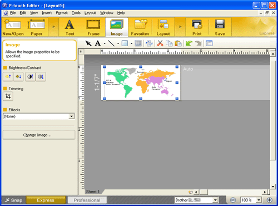This screenshot has height=206, width=278.
Task: Open the File menu
Action: [13, 13]
